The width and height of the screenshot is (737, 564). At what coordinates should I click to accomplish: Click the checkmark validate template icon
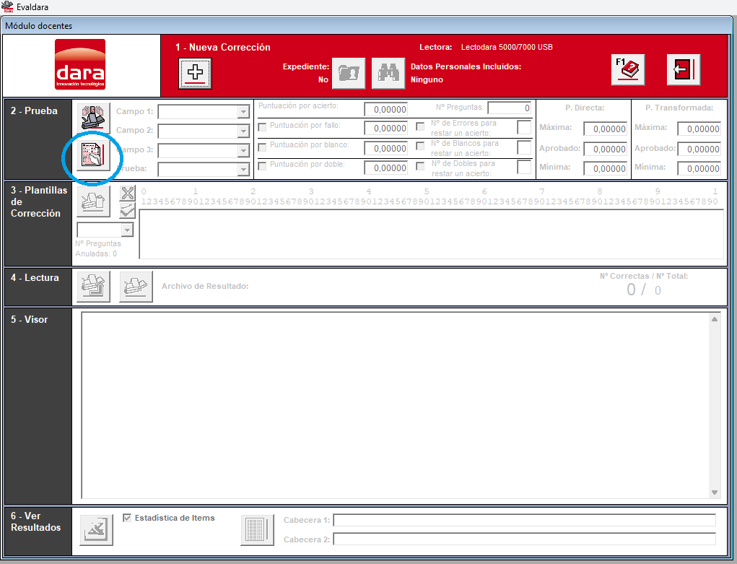(x=127, y=210)
